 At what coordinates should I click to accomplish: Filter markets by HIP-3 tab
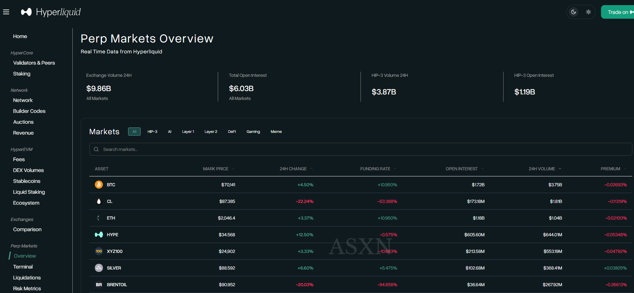(152, 132)
